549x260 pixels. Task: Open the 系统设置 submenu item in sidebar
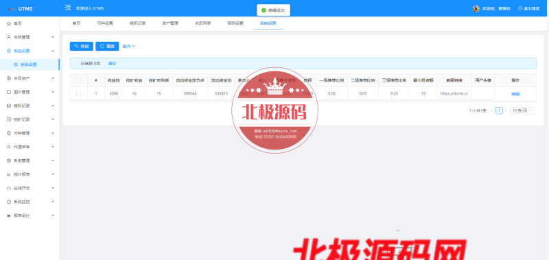coord(30,64)
